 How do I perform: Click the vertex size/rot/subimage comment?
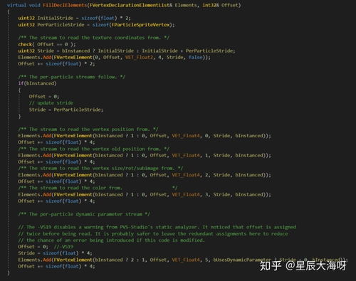click(100, 169)
